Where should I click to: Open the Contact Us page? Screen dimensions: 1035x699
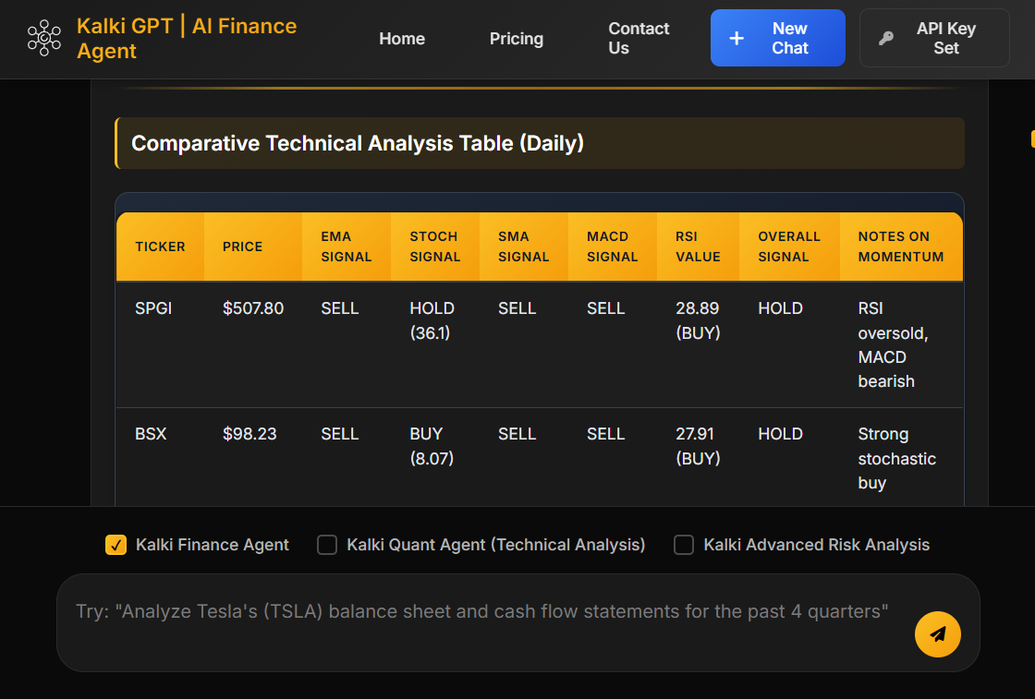639,38
